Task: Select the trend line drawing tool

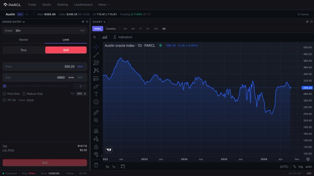Action: (96, 55)
